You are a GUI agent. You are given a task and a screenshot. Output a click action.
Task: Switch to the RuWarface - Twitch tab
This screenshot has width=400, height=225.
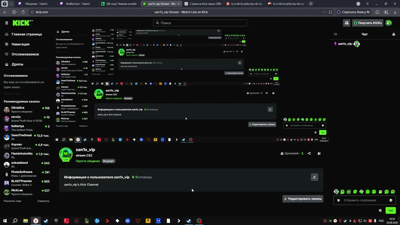click(x=78, y=4)
